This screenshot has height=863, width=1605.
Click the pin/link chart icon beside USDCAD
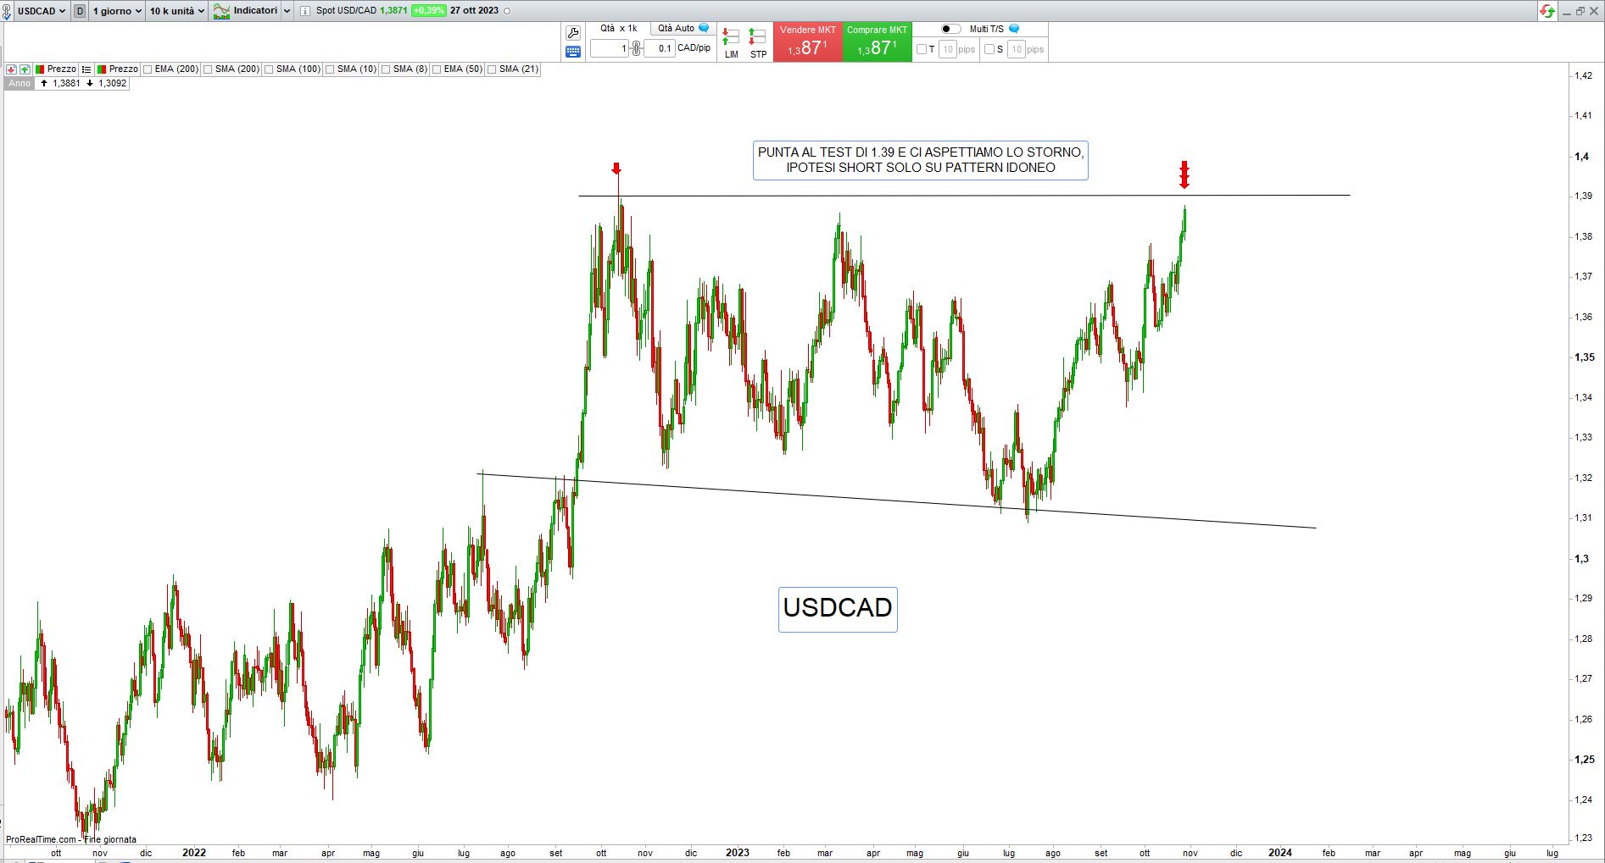7,11
